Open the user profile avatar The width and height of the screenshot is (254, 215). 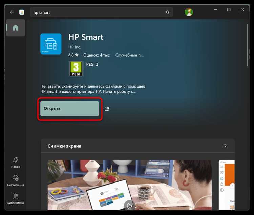pos(189,12)
